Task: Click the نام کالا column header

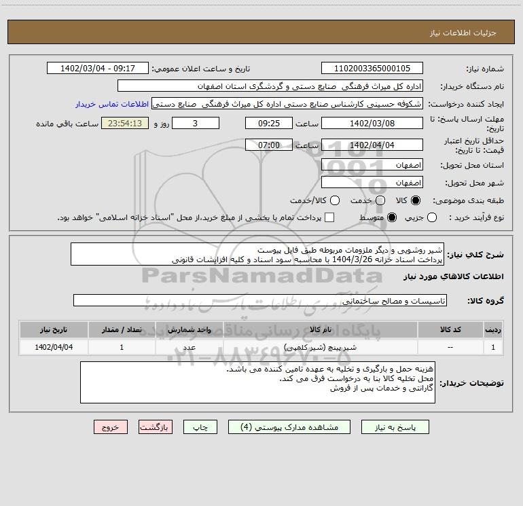Action: pos(320,329)
